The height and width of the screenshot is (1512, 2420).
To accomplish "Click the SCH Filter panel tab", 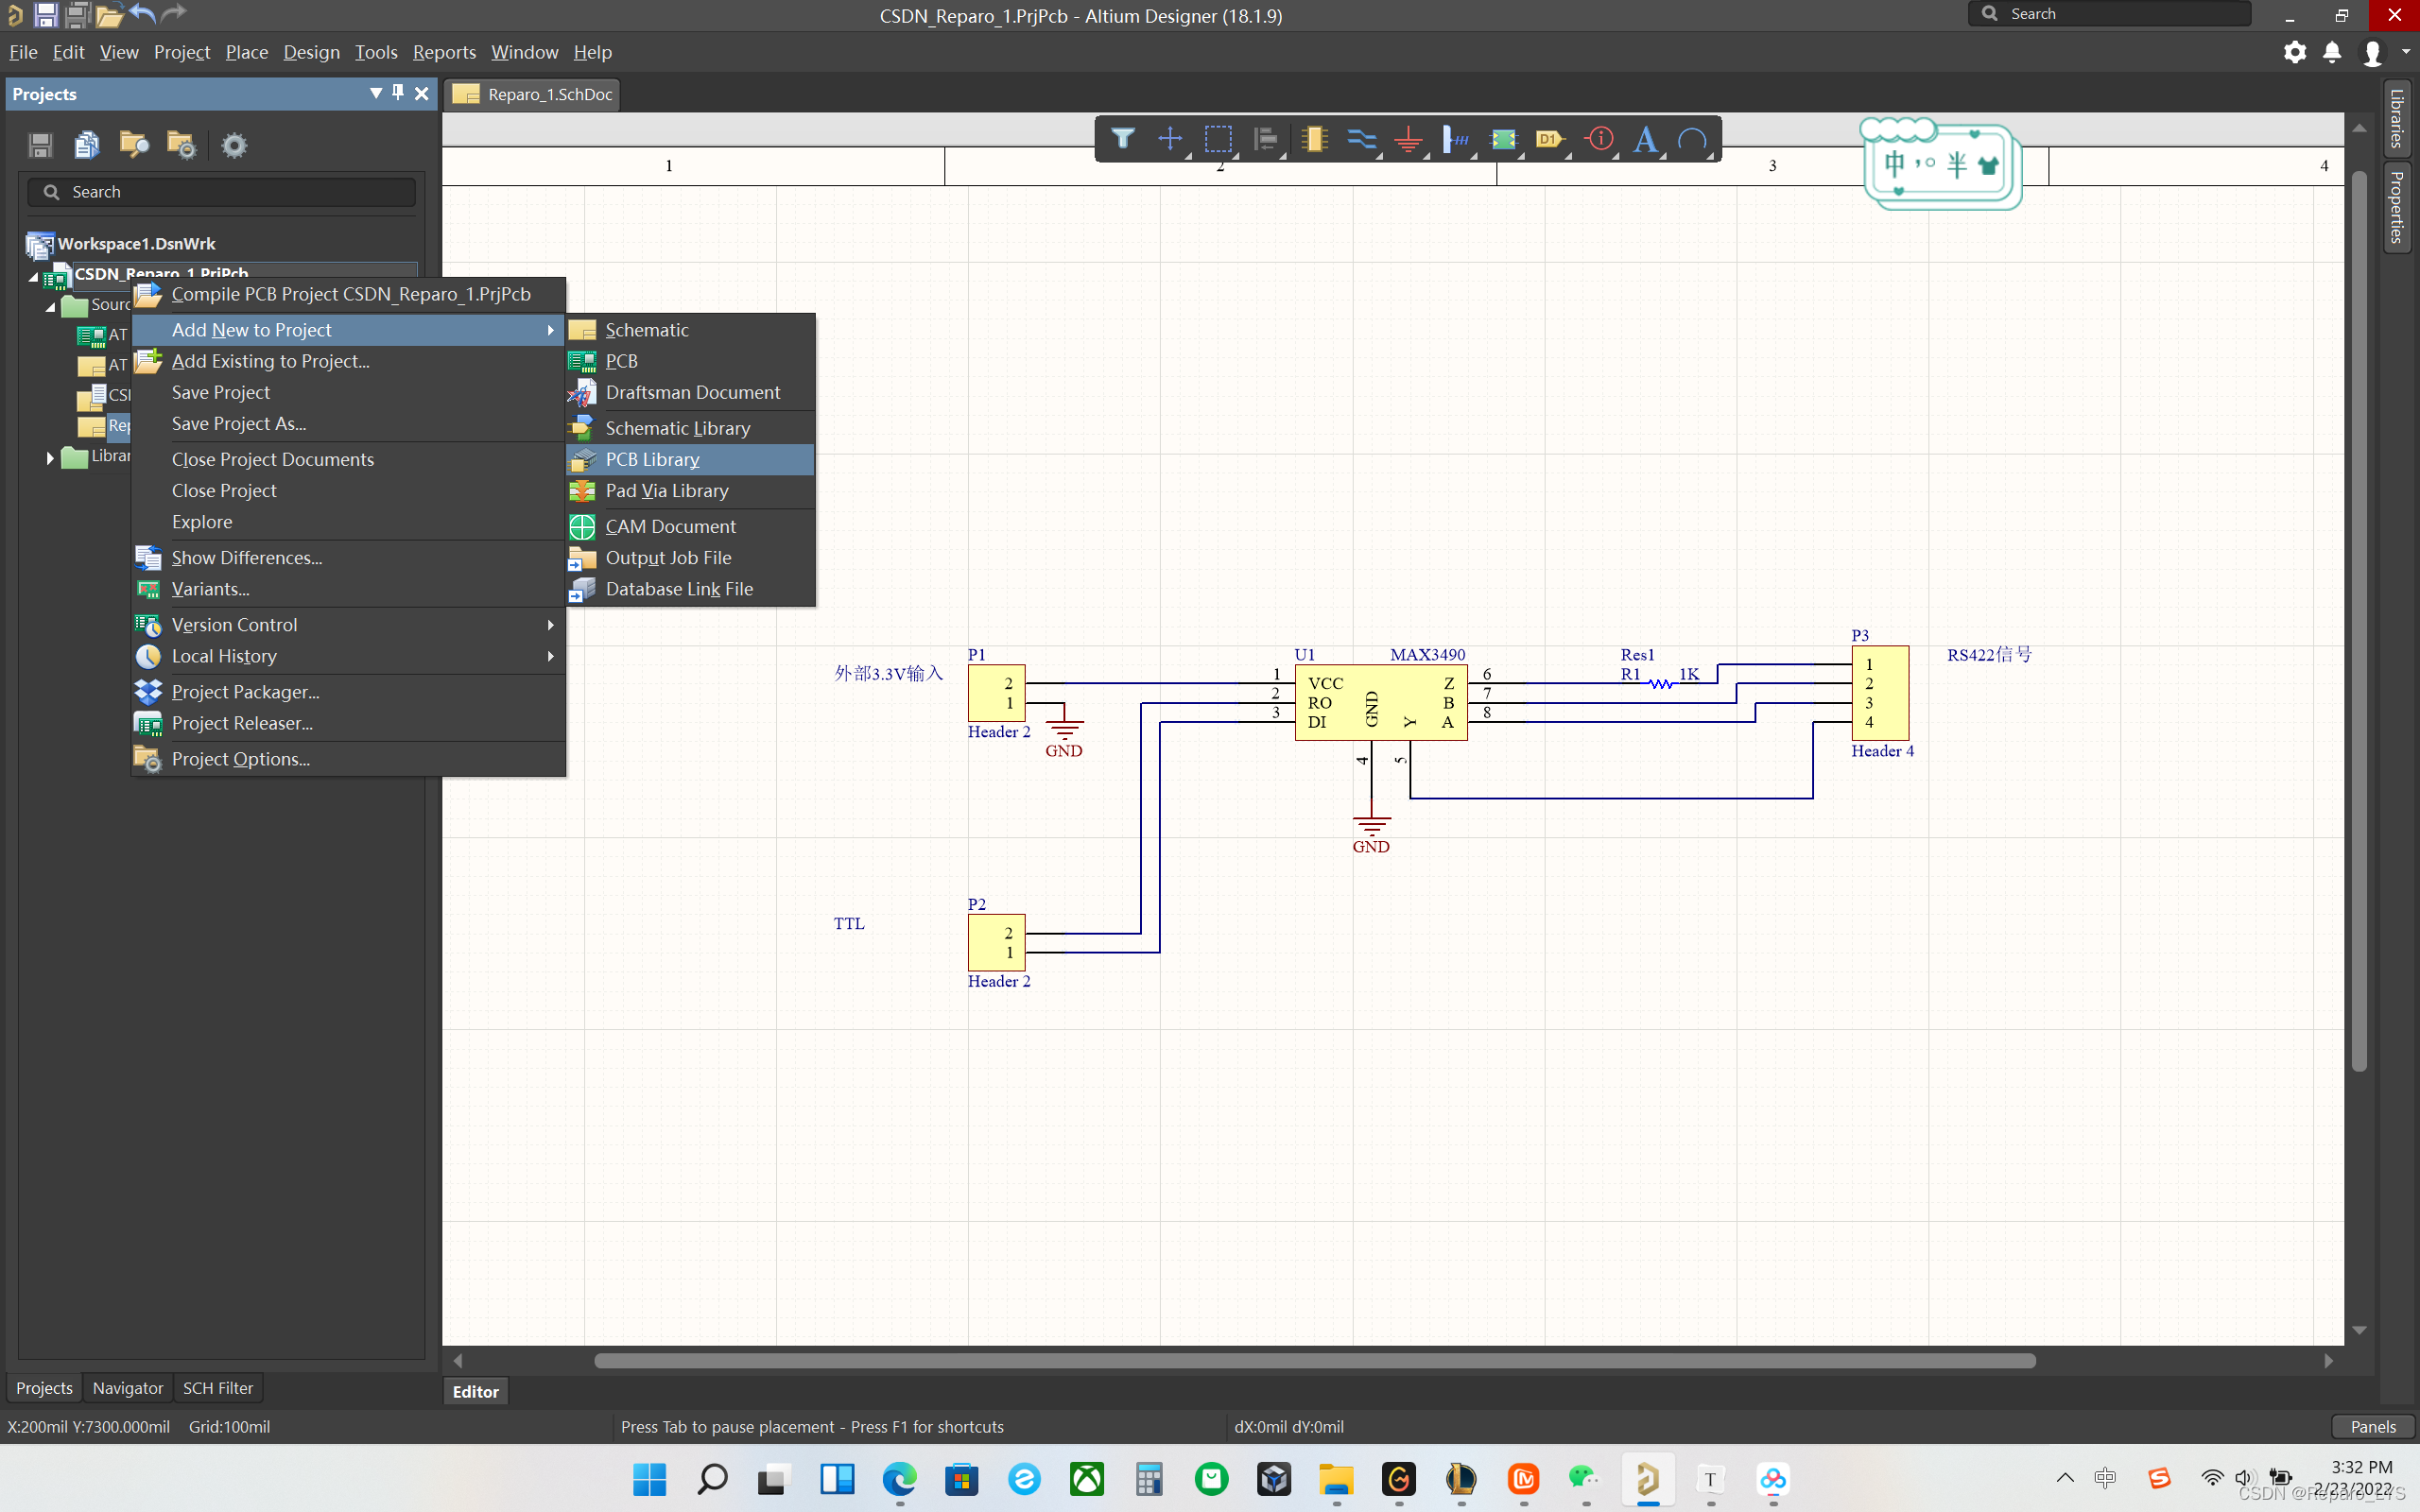I will 216,1386.
